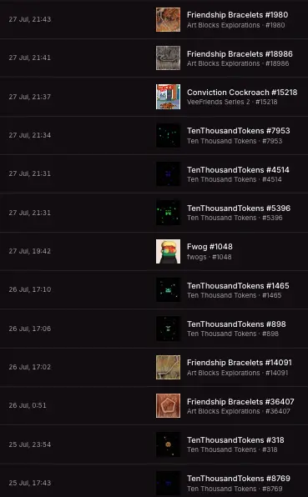Screen dimensions: 308x497
Task: Open the TenThousandTokens #4514 title
Action: 238,169
